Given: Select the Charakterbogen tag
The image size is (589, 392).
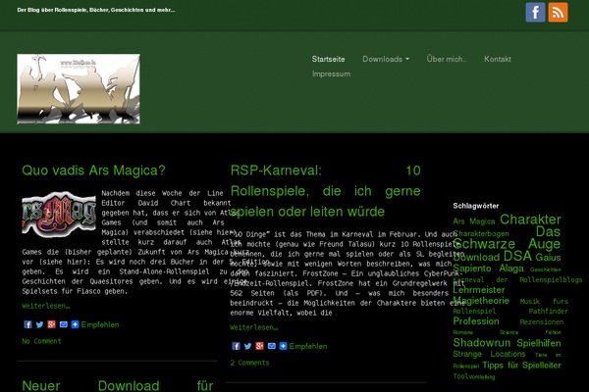Looking at the screenshot, I should 481,233.
